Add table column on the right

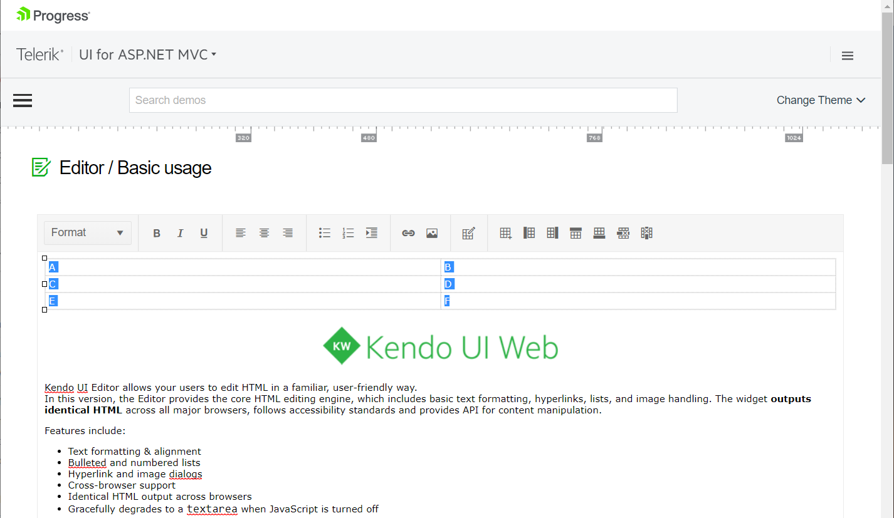[552, 233]
